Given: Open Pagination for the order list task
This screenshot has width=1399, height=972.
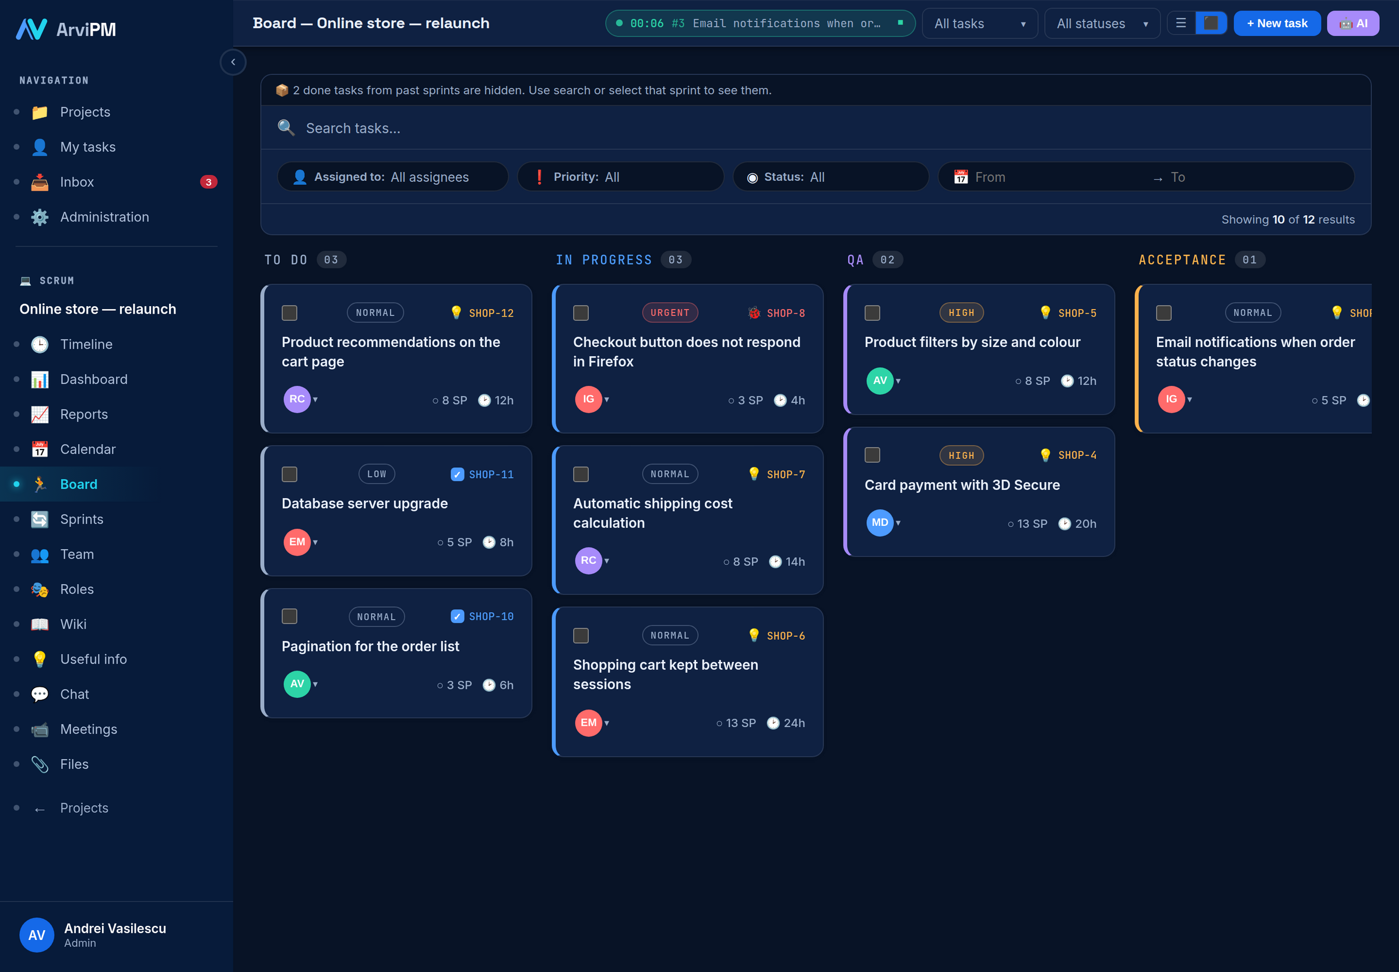Looking at the screenshot, I should pyautogui.click(x=370, y=646).
